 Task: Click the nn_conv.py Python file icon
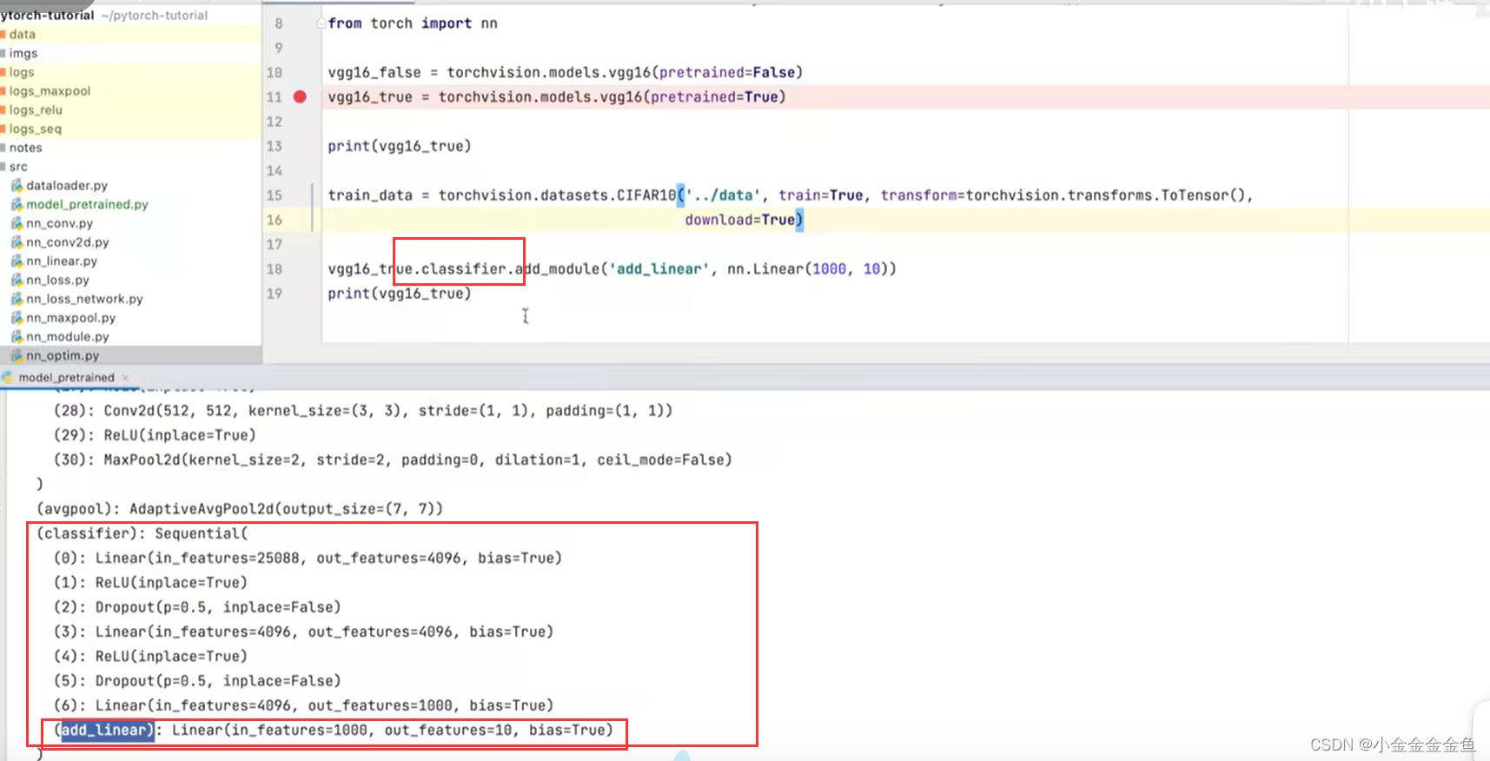coord(17,223)
